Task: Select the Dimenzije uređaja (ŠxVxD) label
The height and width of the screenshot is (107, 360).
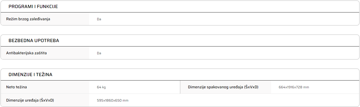Action: [x=32, y=100]
